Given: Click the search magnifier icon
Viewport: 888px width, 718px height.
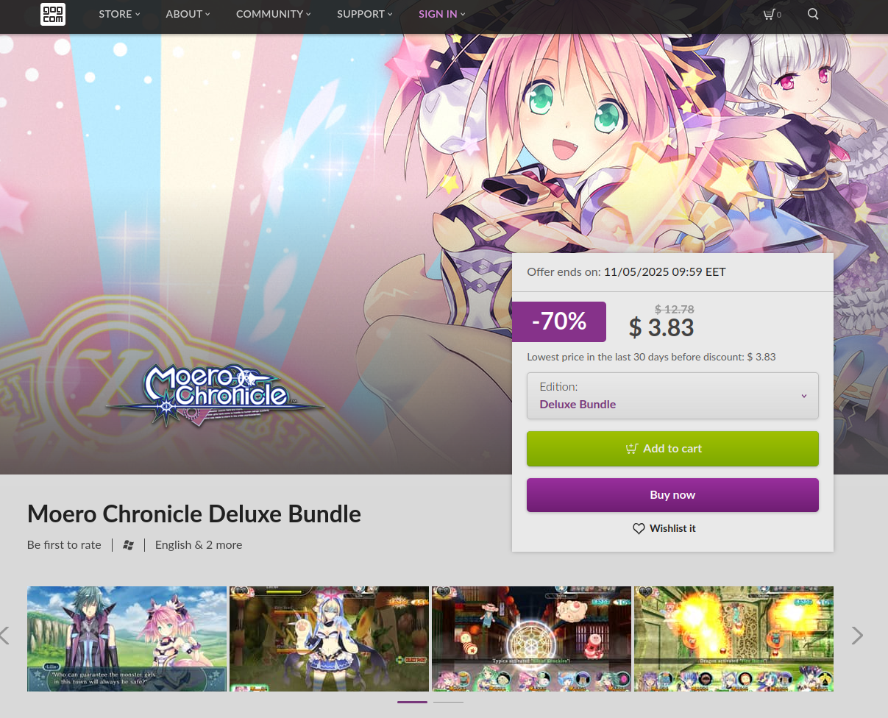Looking at the screenshot, I should (x=813, y=14).
